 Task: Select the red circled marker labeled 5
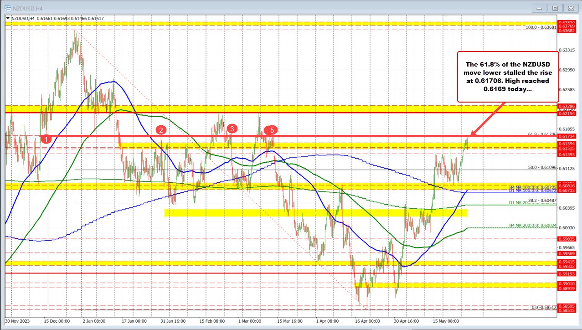tap(273, 130)
